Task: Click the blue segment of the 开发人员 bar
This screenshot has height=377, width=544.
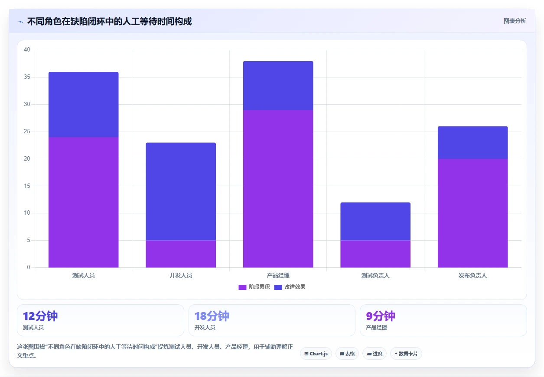Action: click(181, 191)
